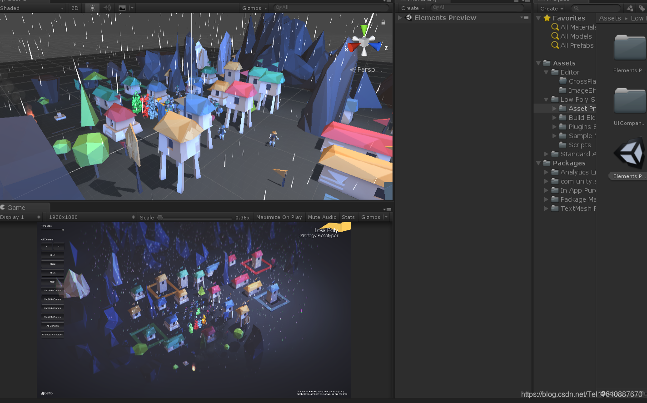Expand Package Ma package
This screenshot has width=647, height=403.
pos(547,199)
